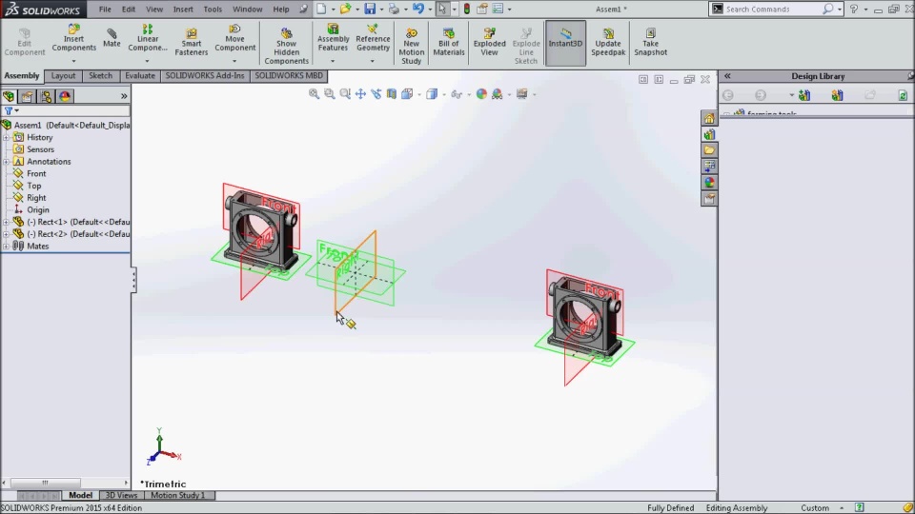Click the Update Speedpak tool
The image size is (915, 514).
pyautogui.click(x=608, y=42)
